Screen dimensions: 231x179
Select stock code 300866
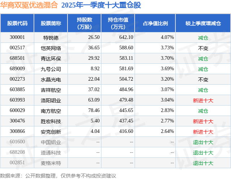[x=17, y=131]
